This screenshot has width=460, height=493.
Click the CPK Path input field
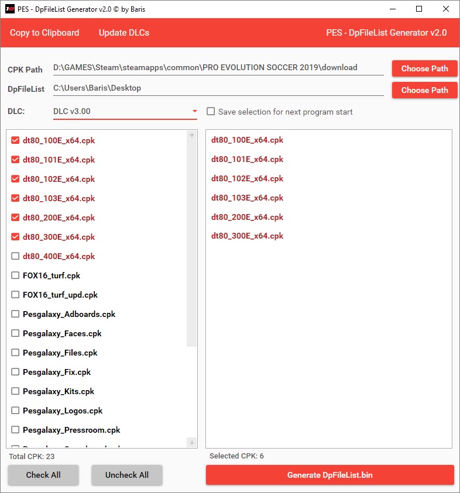218,68
